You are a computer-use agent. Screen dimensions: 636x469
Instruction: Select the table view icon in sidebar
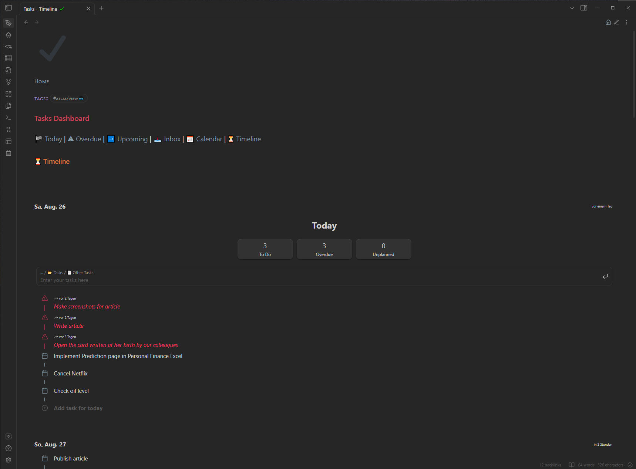coord(8,58)
